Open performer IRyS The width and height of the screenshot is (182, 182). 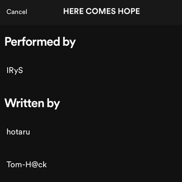pos(15,70)
